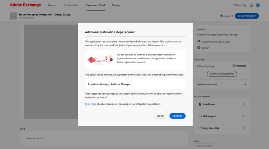Viewport: 269px width, 149px height.
Task: Click the Installation help label
Action: [x=209, y=104]
